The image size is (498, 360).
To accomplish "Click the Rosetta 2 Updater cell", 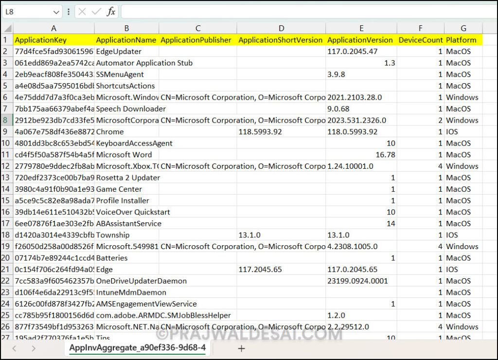I will pos(126,178).
